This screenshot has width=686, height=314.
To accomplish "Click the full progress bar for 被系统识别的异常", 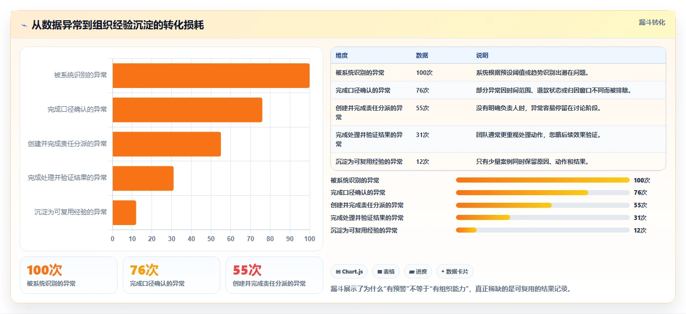I will click(543, 180).
